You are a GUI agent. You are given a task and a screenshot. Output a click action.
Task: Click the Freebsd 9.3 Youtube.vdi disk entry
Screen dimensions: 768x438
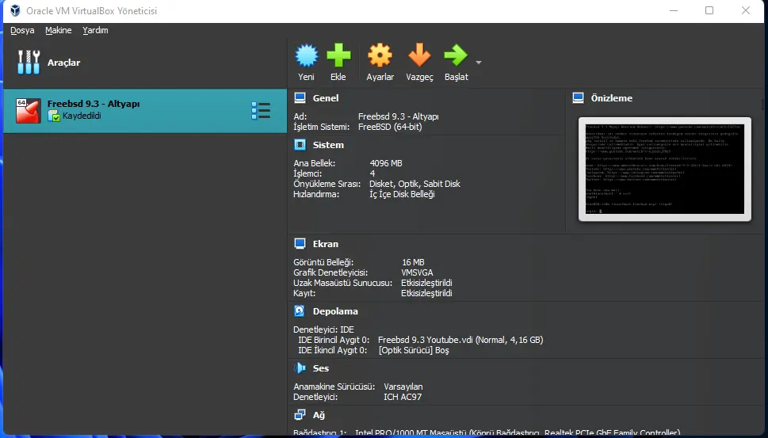tap(460, 340)
